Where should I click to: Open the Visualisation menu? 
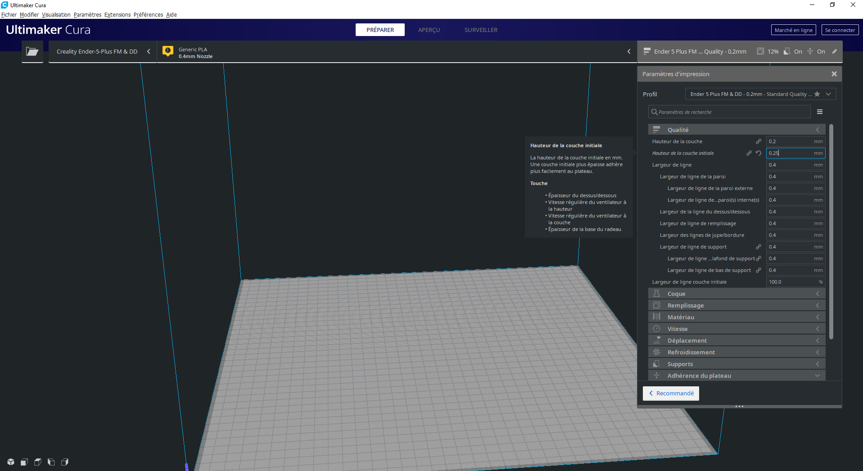(x=56, y=15)
